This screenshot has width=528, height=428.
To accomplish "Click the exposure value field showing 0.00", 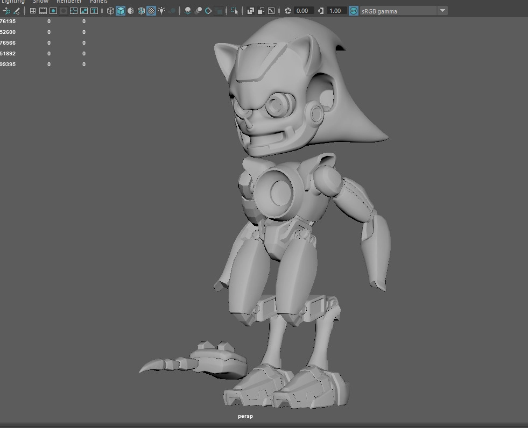I will pos(302,11).
